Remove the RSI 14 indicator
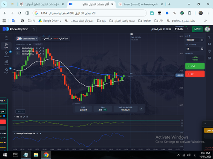The image size is (213, 159). [27, 117]
